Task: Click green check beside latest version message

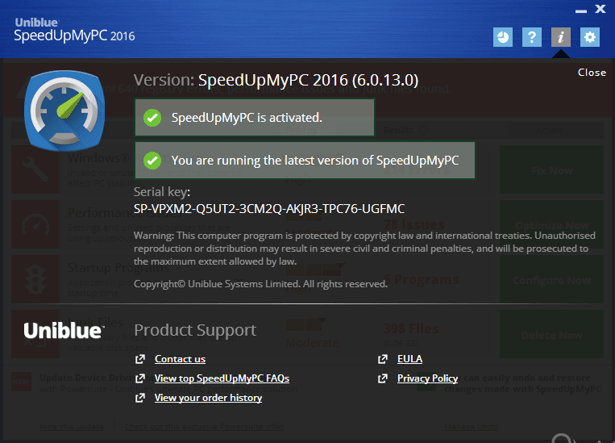Action: point(152,161)
